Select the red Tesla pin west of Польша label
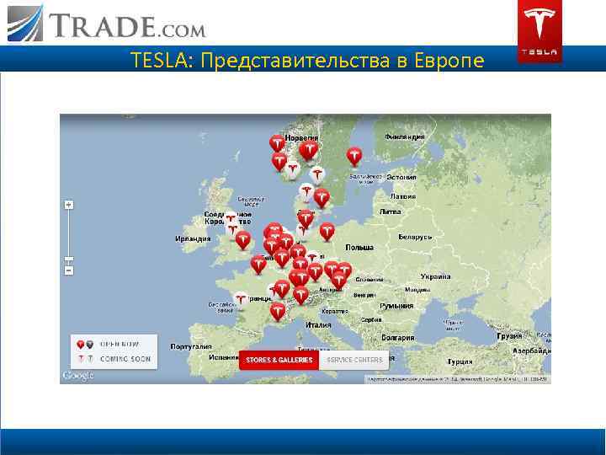The height and width of the screenshot is (455, 606). coord(327,231)
